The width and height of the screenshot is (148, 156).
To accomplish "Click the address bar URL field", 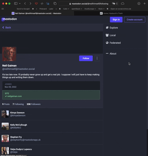I will [89, 4].
